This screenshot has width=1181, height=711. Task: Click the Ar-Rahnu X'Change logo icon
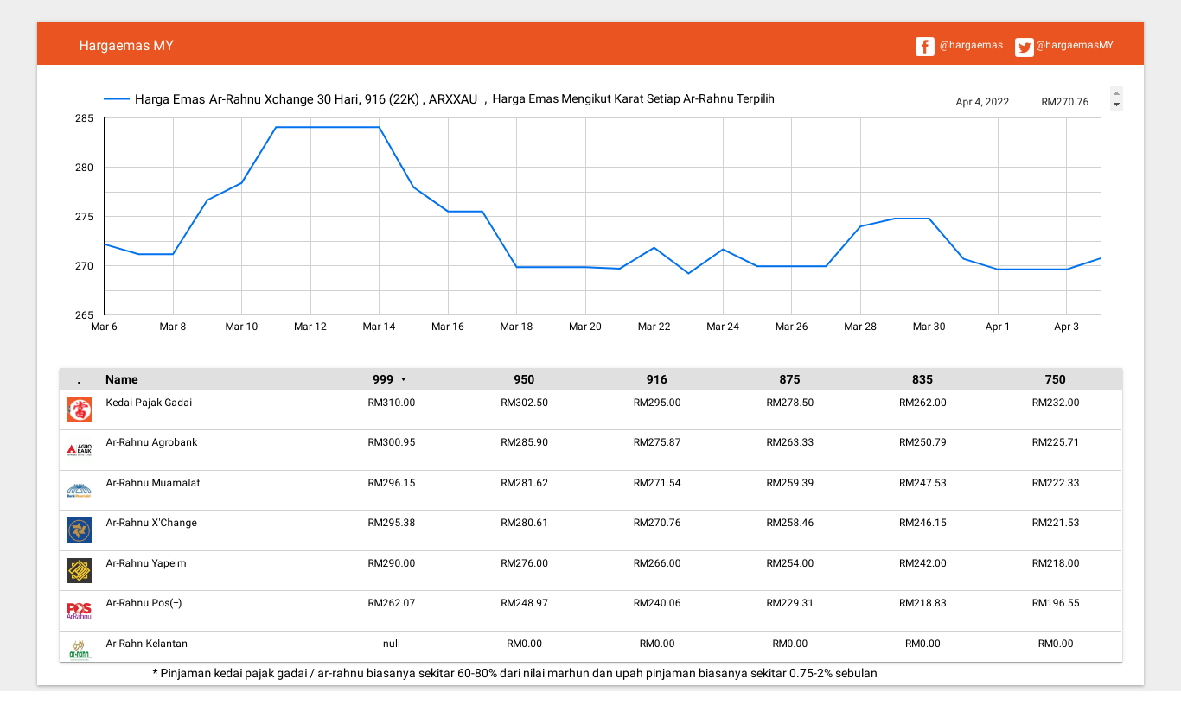tap(79, 530)
